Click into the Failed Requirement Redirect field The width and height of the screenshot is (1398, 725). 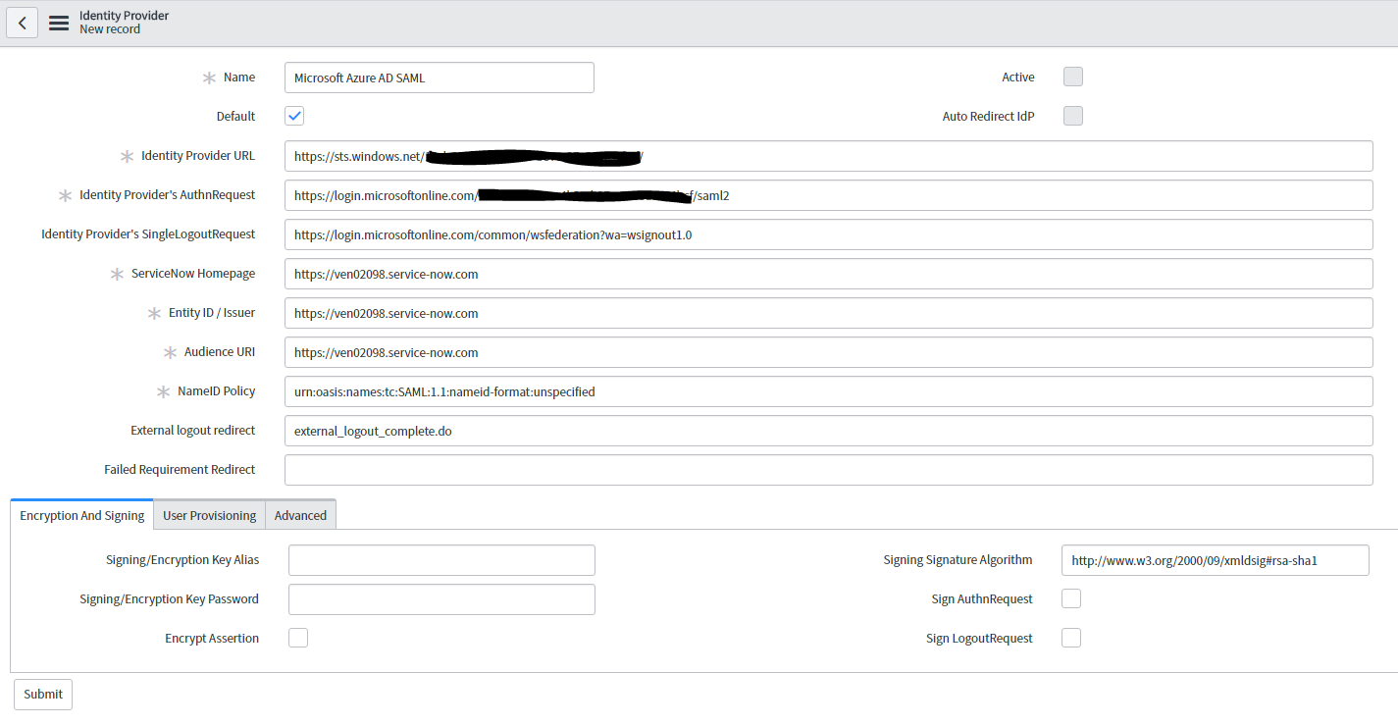click(x=827, y=469)
